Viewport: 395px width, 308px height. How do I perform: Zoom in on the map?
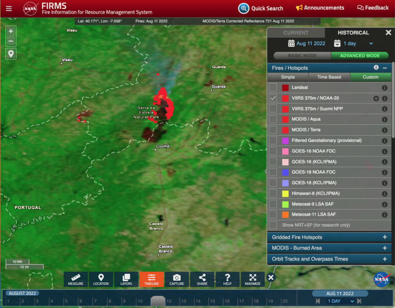(11, 31)
